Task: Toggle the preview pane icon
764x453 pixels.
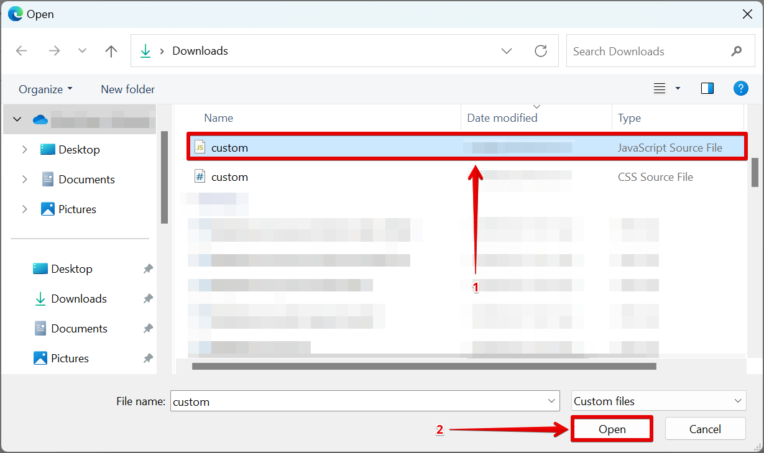Action: [x=707, y=88]
